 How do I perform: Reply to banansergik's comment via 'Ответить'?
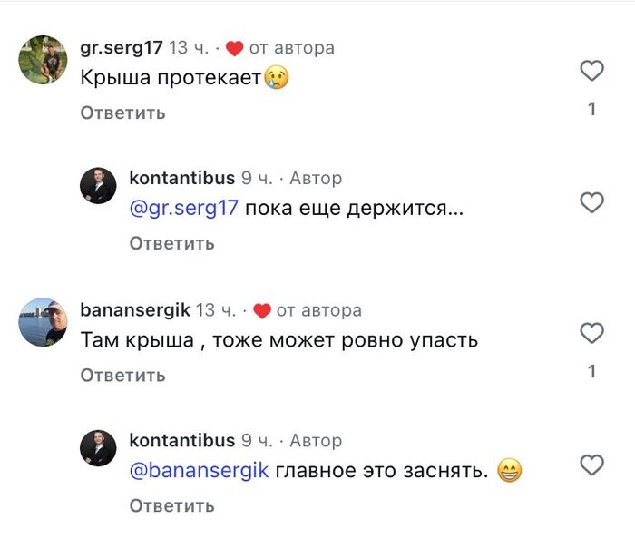(x=122, y=375)
